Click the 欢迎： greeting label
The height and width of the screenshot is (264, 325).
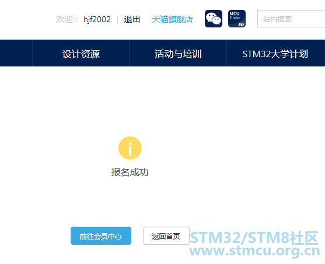67,19
